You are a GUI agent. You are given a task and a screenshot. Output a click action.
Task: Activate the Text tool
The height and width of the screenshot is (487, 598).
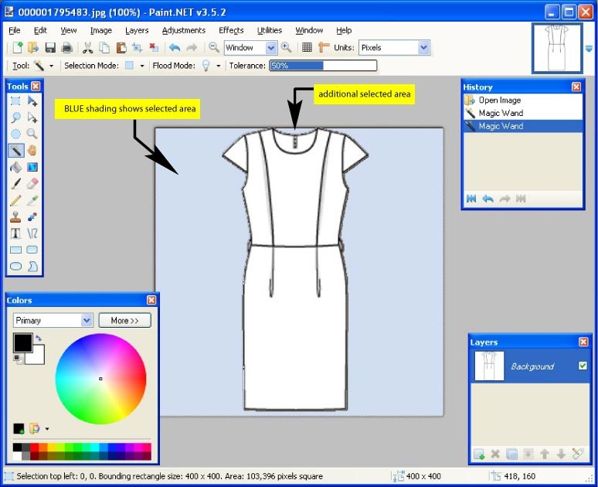[x=15, y=233]
